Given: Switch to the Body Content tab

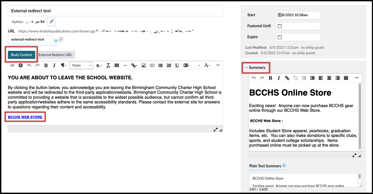Looking at the screenshot, I should pyautogui.click(x=22, y=55).
